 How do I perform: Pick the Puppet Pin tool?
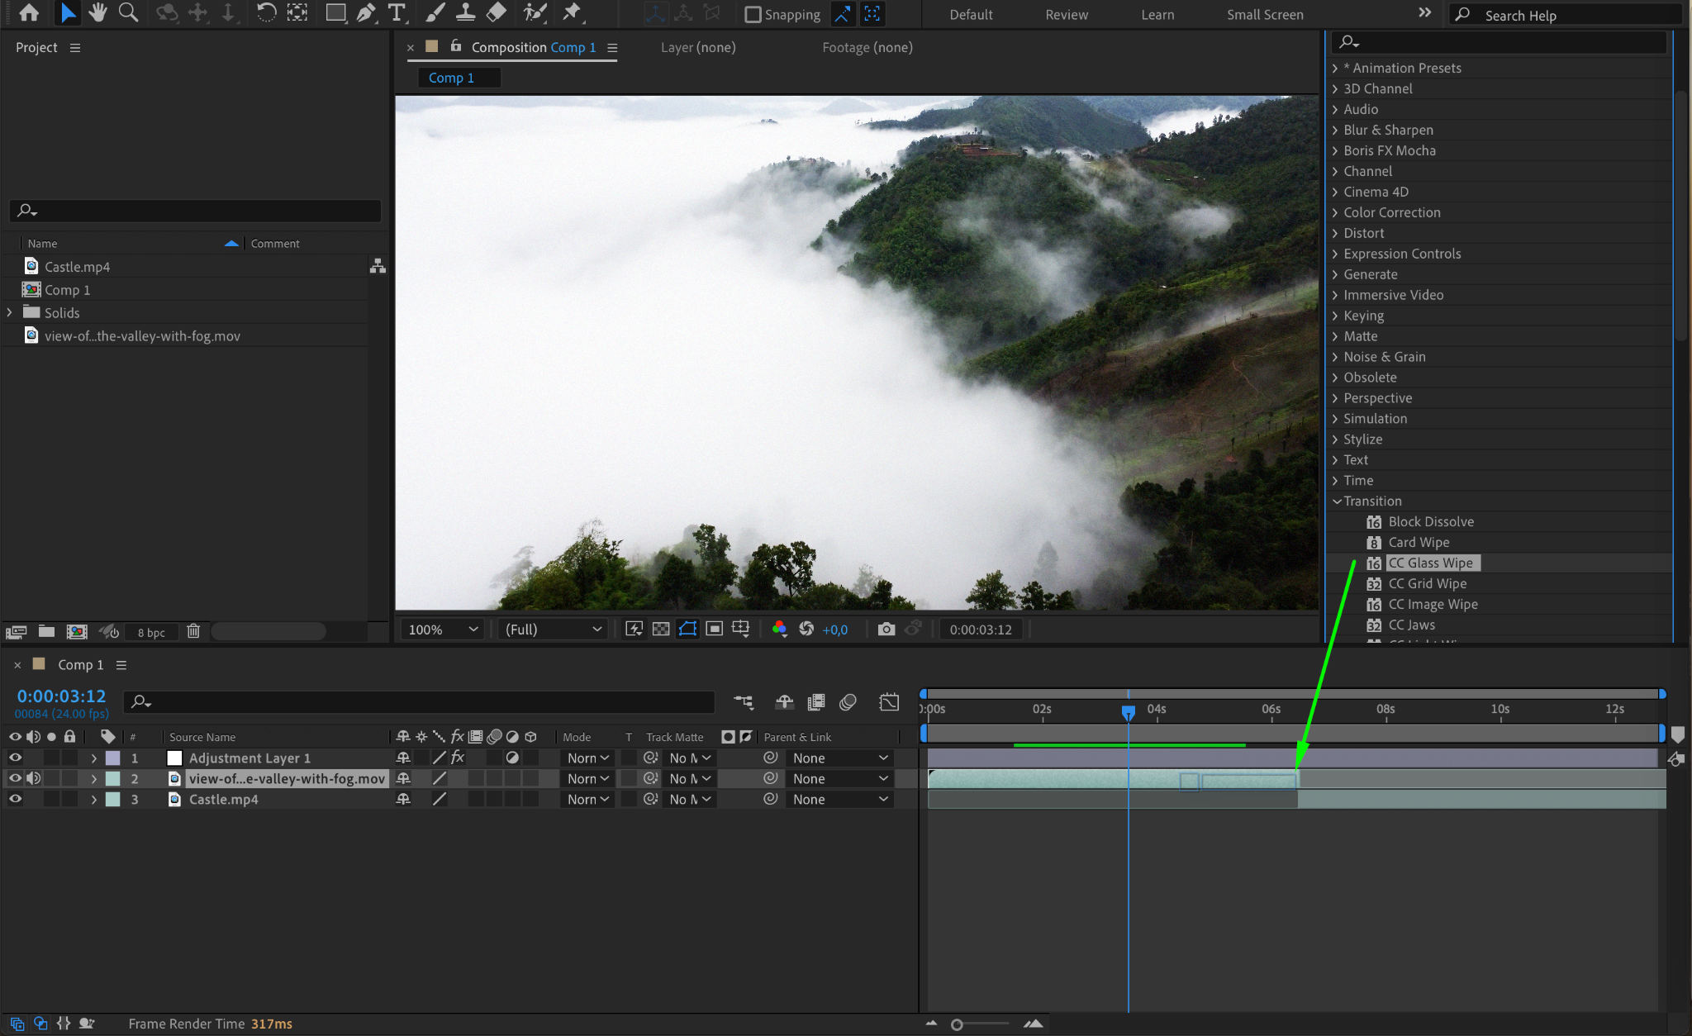[572, 12]
